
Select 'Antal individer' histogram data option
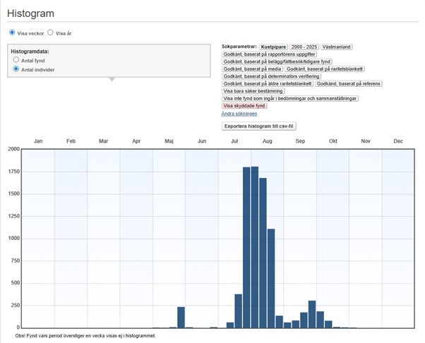[x=16, y=70]
